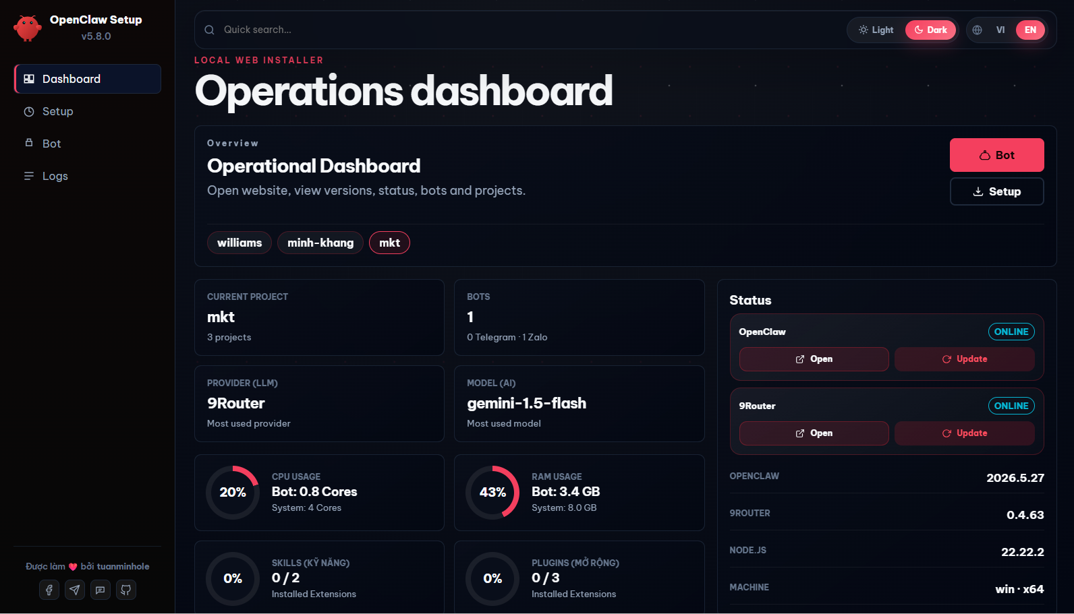1074x614 pixels.
Task: Click the Provider 9Router card
Action: 319,404
